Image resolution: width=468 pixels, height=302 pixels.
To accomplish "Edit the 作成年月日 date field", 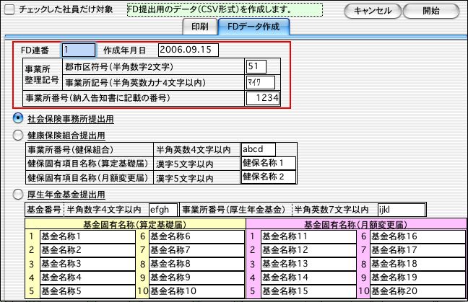I will (x=188, y=50).
